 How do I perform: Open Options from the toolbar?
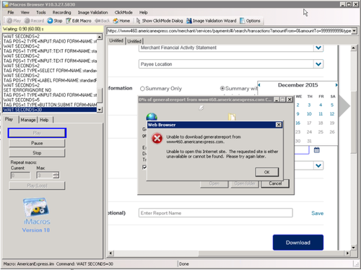point(250,21)
